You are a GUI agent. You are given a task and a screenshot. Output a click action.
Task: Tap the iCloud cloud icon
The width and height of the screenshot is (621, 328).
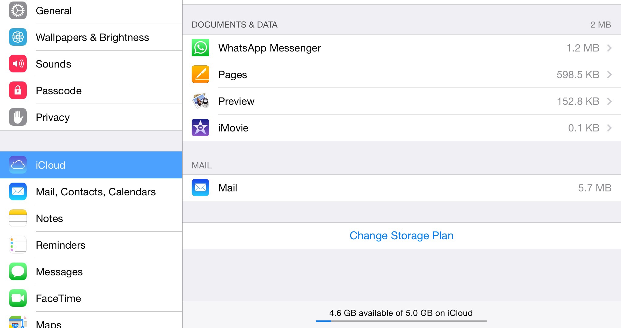[x=18, y=165]
